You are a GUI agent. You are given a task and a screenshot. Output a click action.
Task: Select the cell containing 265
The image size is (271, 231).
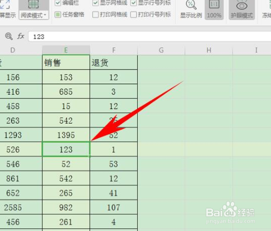[66, 193]
